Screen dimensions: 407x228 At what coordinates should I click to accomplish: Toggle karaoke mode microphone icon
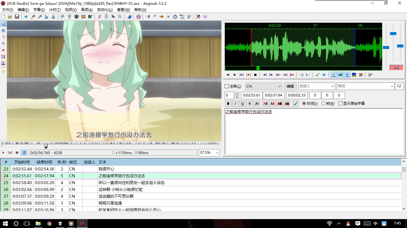click(370, 75)
